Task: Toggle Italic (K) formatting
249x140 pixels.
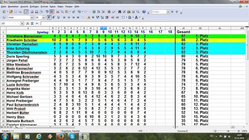Action: coord(54,17)
